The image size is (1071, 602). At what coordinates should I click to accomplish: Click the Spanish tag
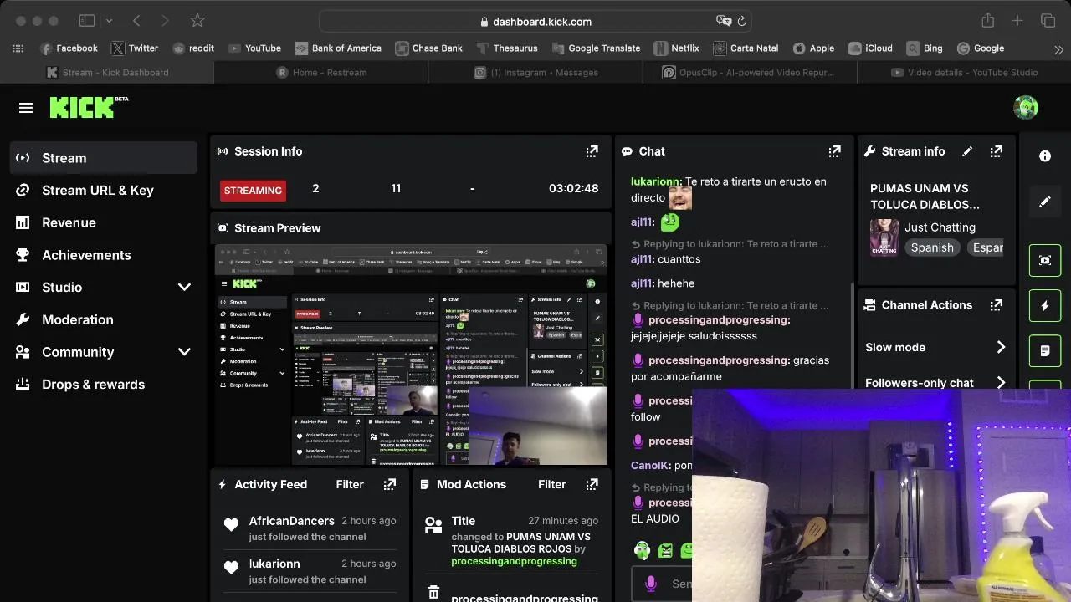point(932,247)
